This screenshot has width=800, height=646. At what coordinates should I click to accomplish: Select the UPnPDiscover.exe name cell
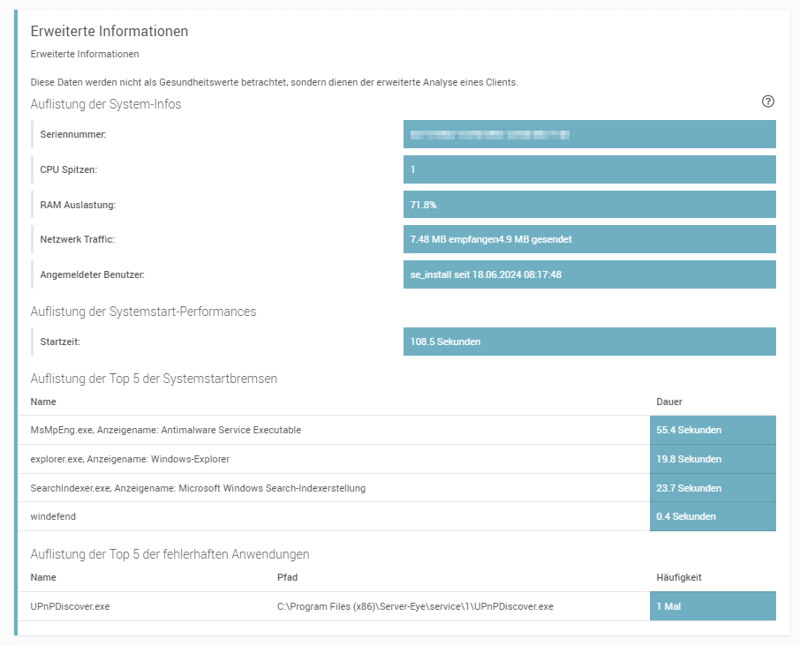(x=71, y=606)
